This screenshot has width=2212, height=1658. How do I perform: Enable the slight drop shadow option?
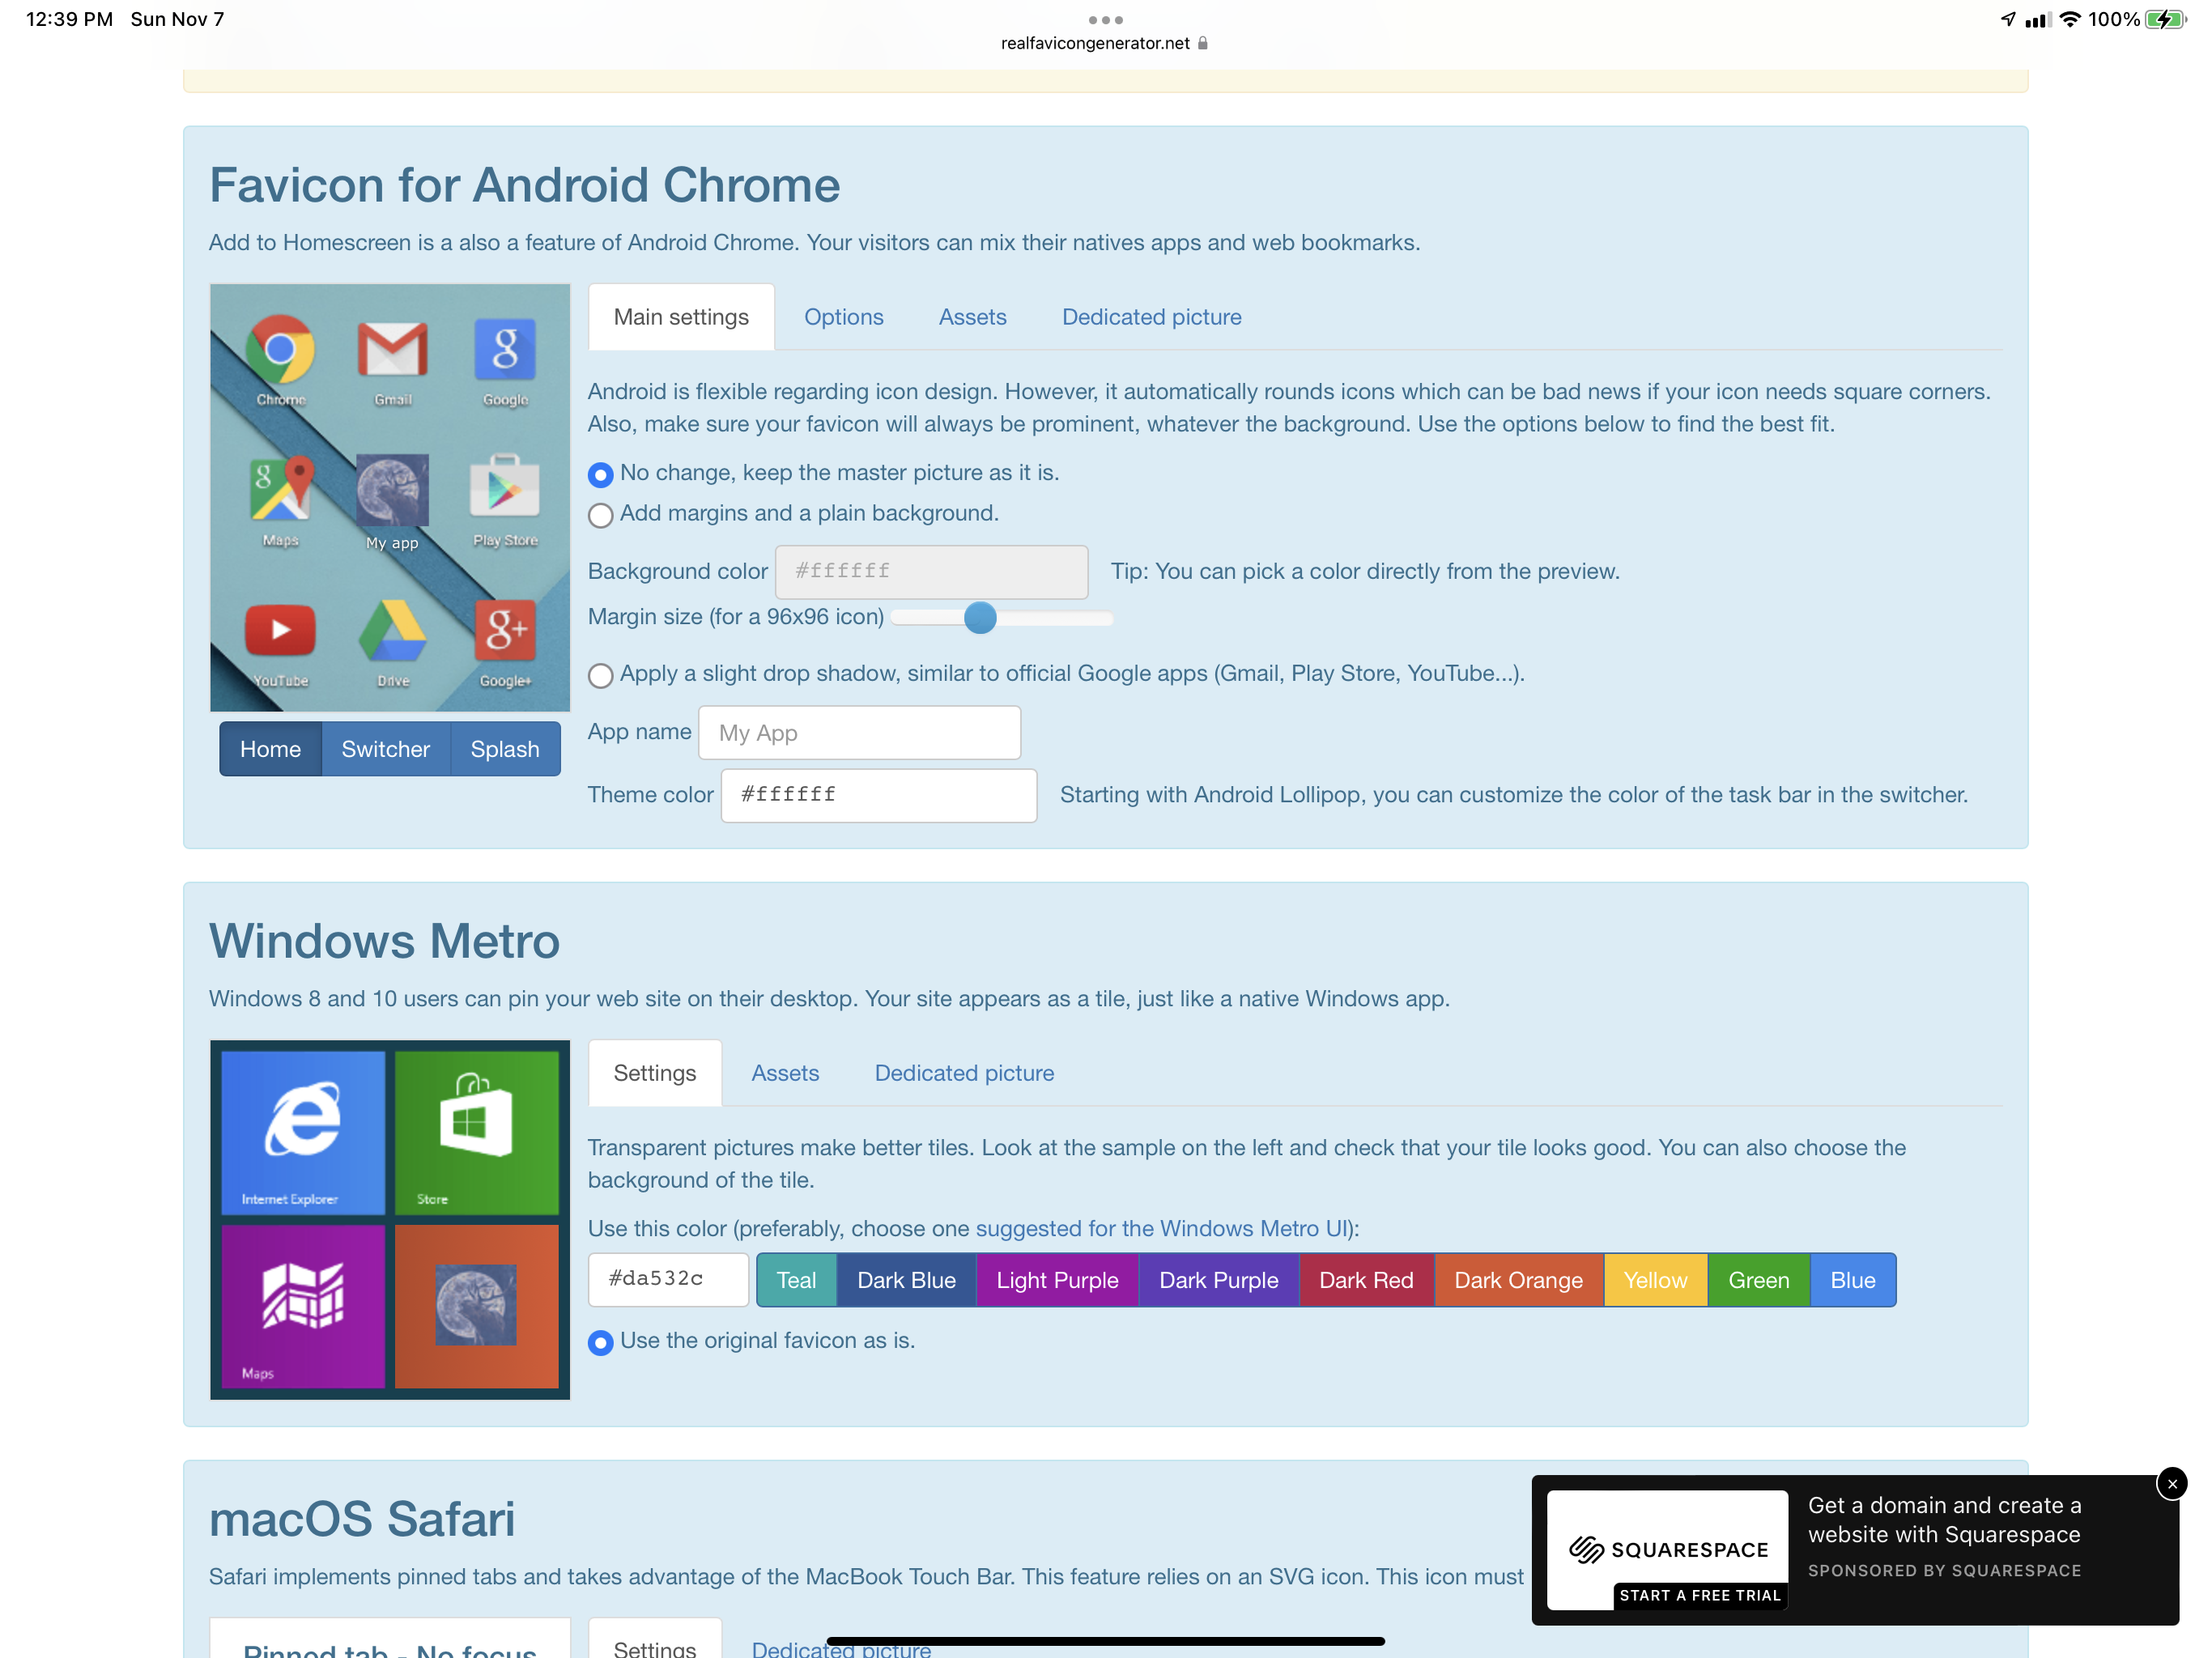click(x=601, y=676)
